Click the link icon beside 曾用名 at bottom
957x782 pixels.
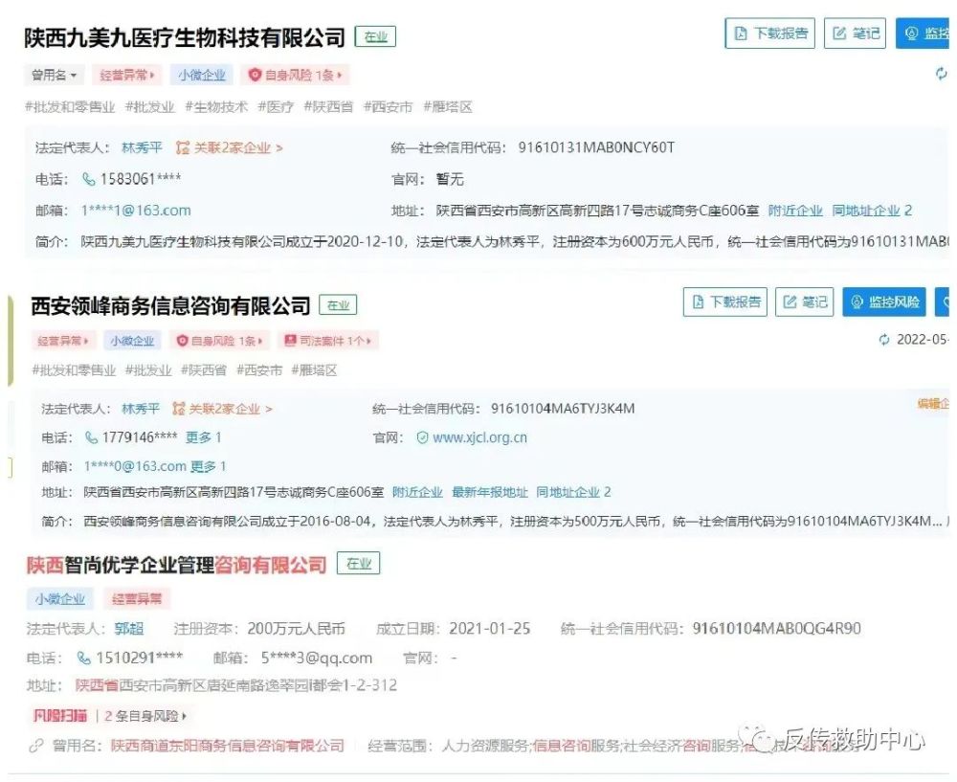click(x=37, y=745)
